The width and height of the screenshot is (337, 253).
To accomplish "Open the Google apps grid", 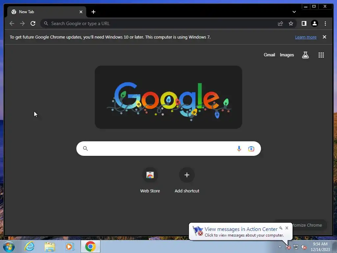I will pyautogui.click(x=321, y=55).
